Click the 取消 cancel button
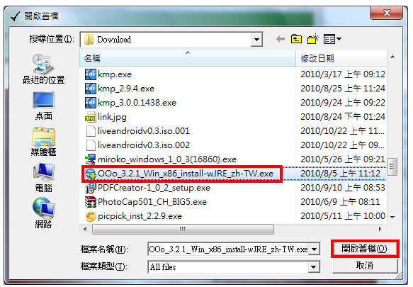Image resolution: width=413 pixels, height=287 pixels. coord(365,266)
